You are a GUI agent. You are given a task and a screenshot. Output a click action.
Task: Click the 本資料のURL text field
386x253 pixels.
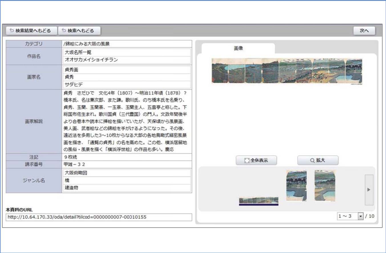pyautogui.click(x=99, y=217)
